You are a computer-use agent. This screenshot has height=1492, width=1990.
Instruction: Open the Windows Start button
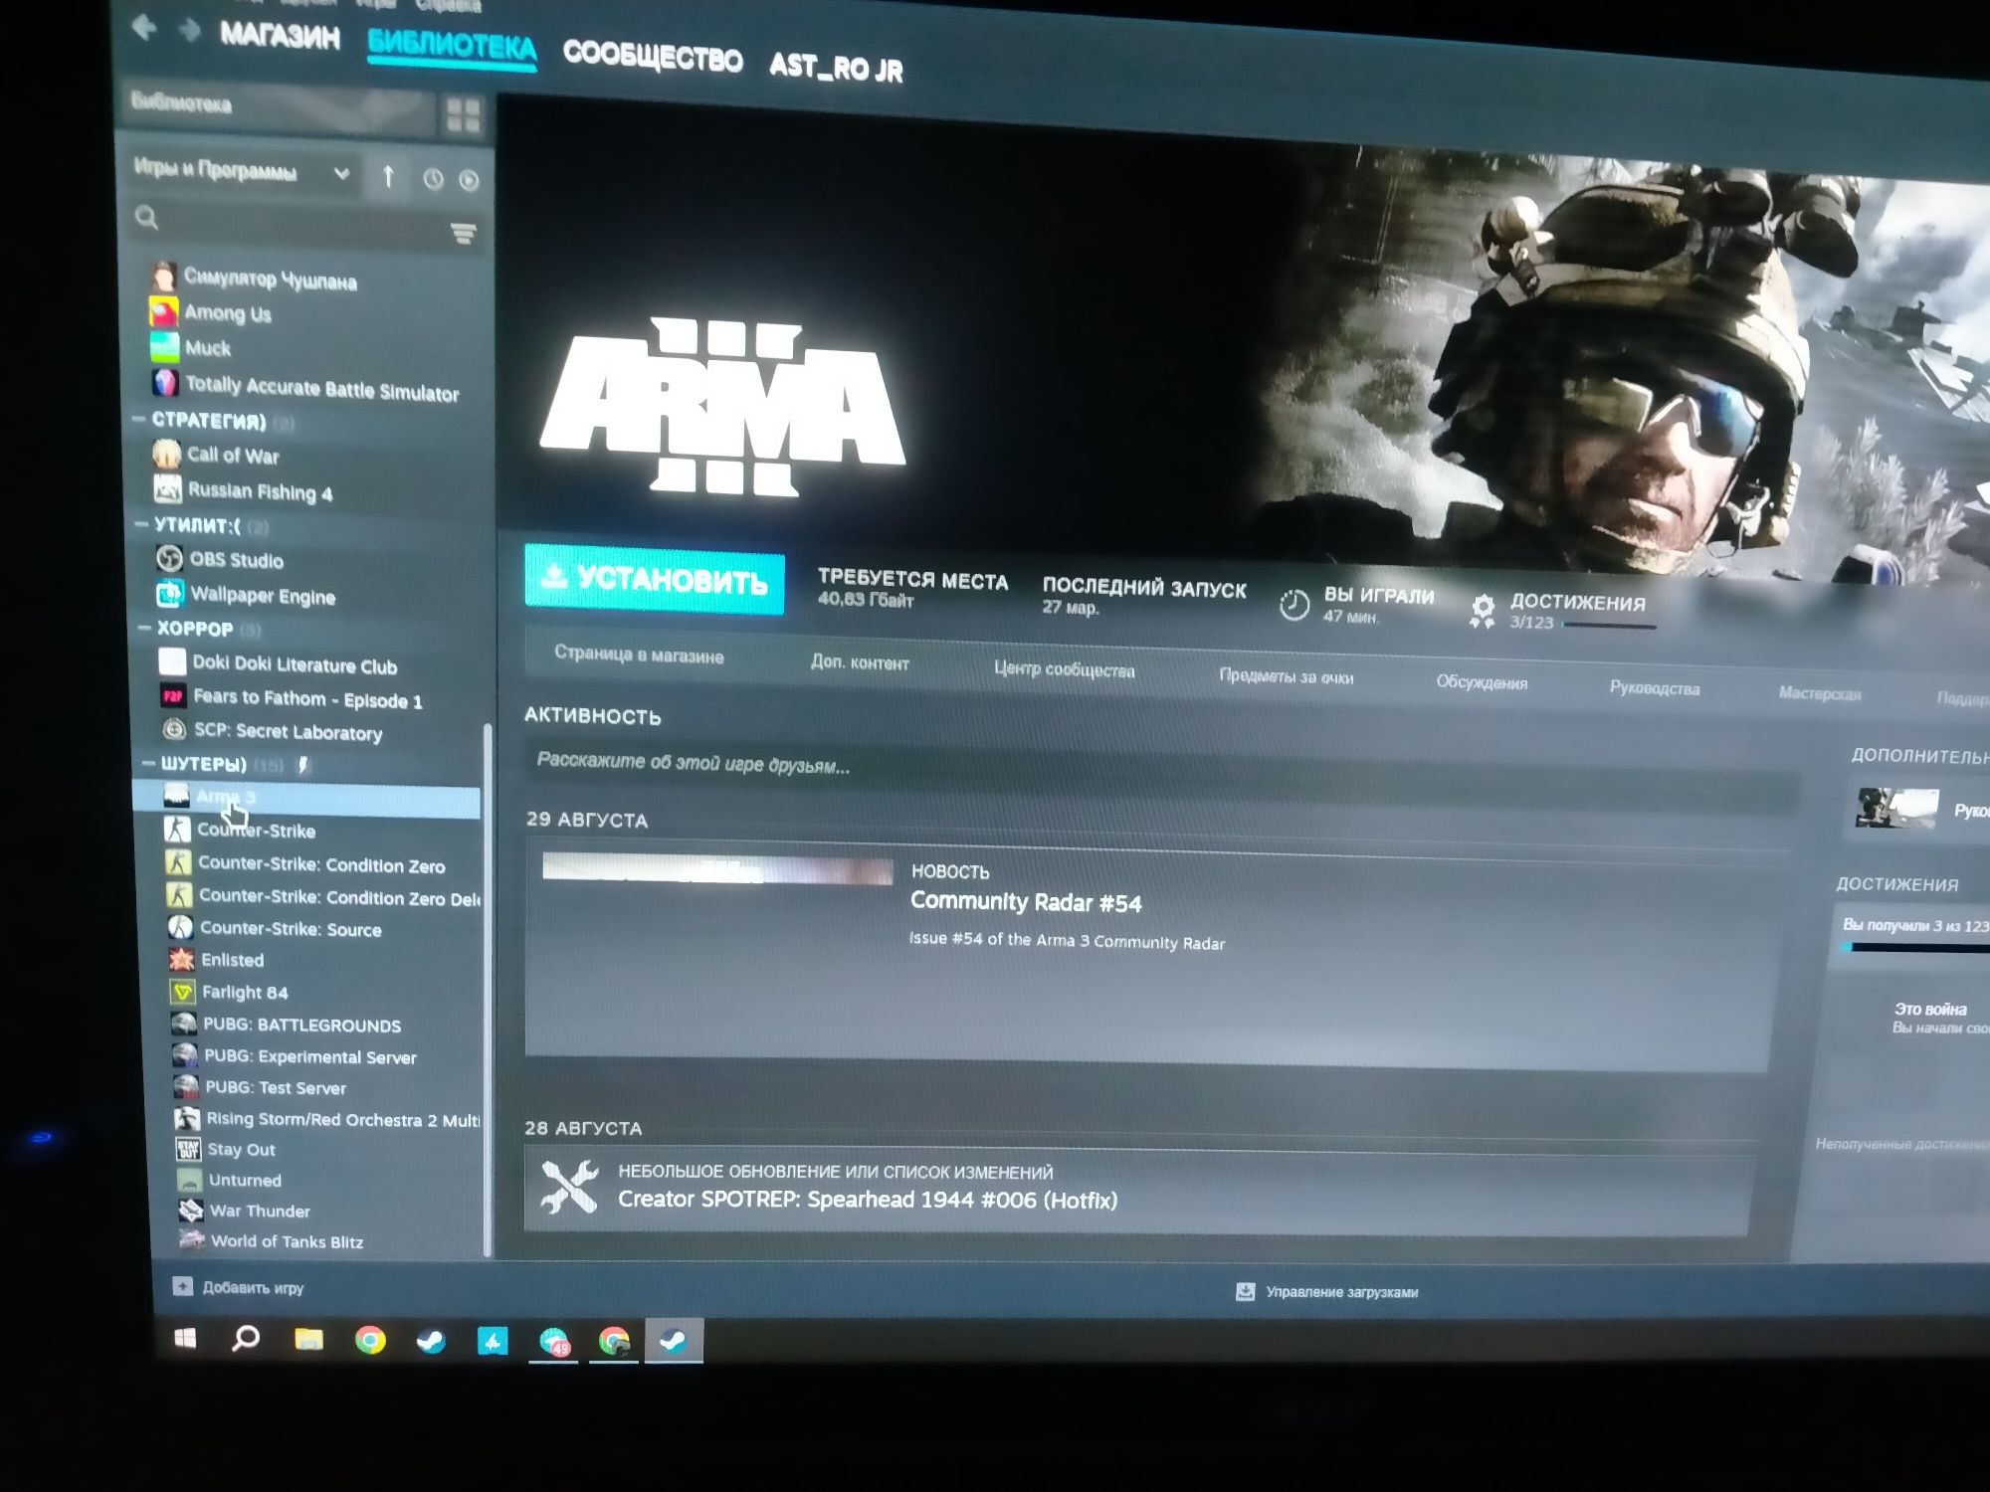tap(185, 1339)
